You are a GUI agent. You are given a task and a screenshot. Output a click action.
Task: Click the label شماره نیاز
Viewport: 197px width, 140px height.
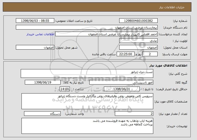[x=180, y=21]
